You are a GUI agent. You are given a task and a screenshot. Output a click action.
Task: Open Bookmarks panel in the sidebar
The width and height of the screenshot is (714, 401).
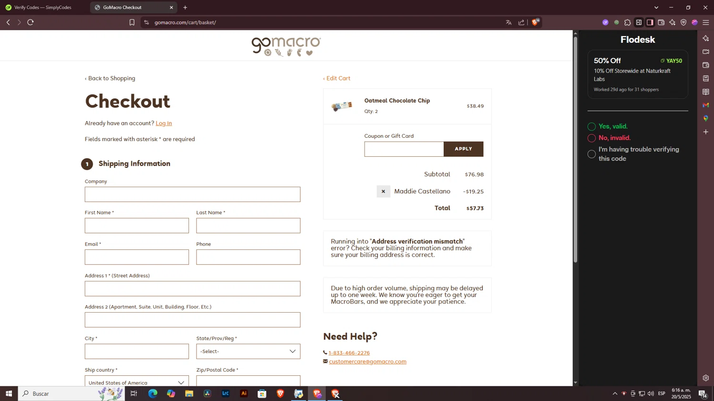(705, 78)
